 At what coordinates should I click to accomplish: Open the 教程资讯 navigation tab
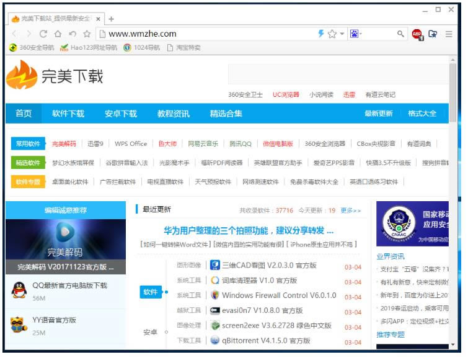click(174, 114)
